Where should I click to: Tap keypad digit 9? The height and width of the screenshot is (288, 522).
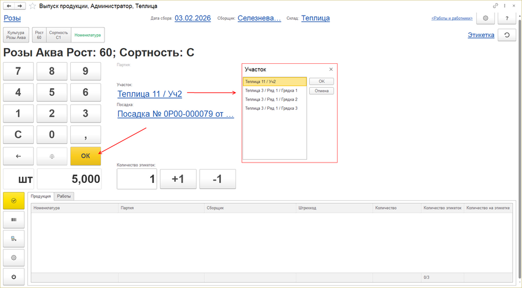click(86, 71)
